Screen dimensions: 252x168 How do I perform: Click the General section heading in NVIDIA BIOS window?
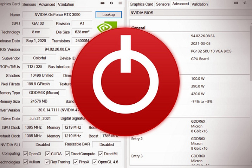tap(138, 28)
